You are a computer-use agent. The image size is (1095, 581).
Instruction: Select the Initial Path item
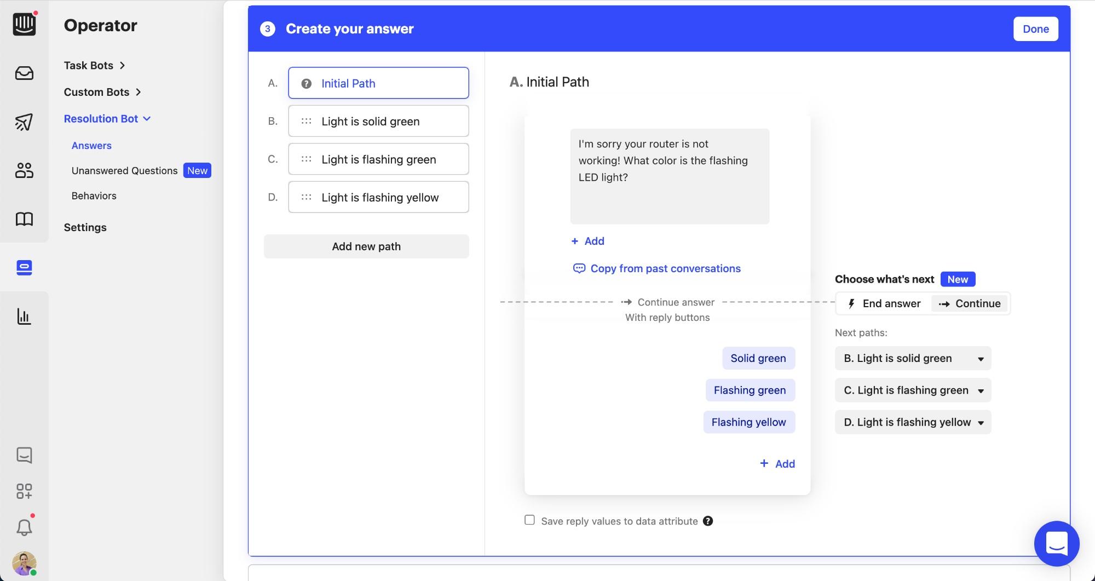pyautogui.click(x=378, y=83)
